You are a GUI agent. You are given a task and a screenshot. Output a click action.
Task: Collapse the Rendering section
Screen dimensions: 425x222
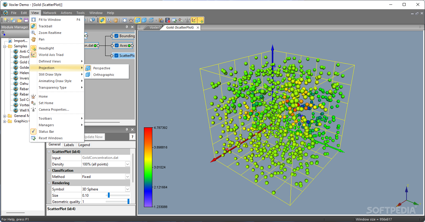coord(49,183)
